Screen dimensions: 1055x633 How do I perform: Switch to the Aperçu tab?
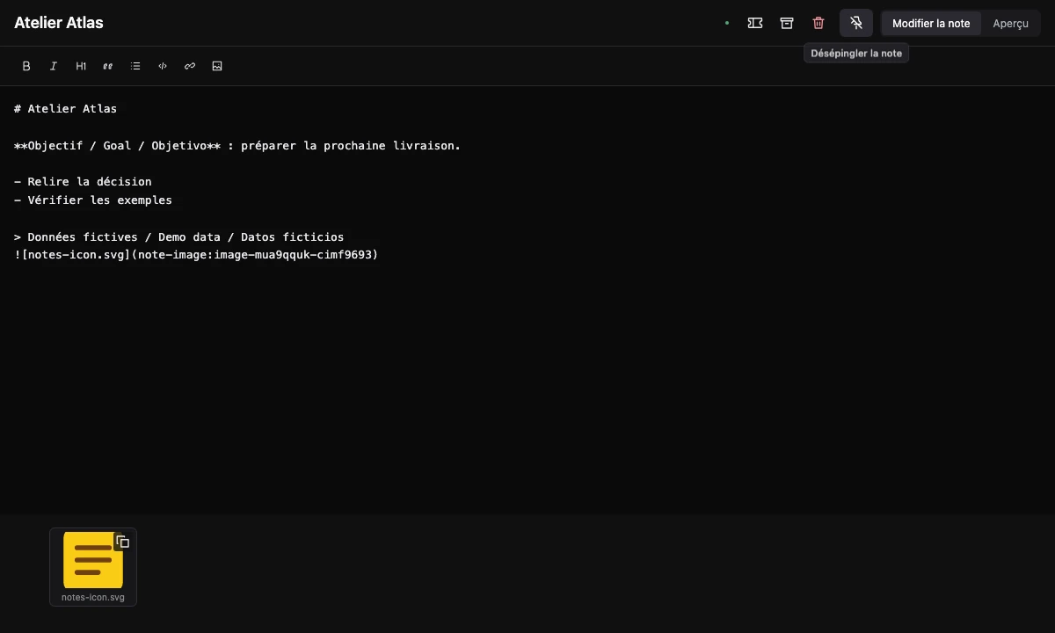pyautogui.click(x=1010, y=23)
